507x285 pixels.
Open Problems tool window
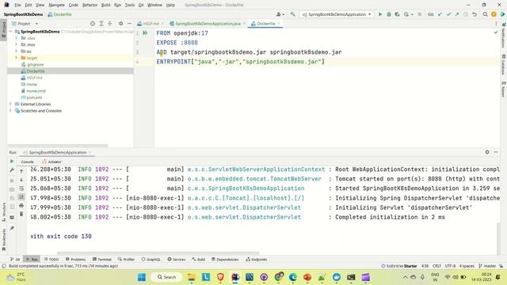point(76,259)
